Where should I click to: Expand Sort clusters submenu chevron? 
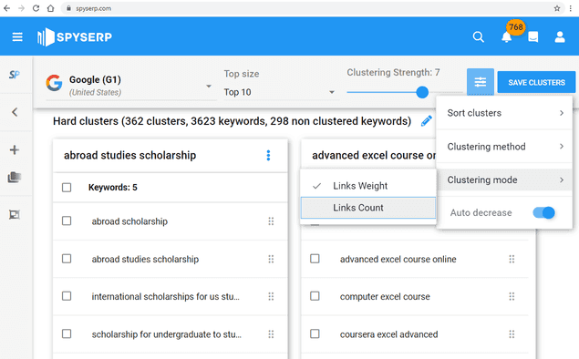pyautogui.click(x=562, y=113)
